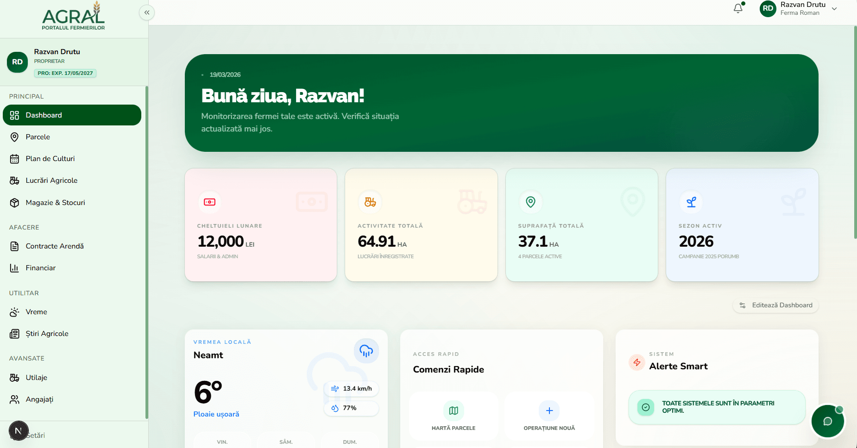Open Parcele in the sidebar
Image resolution: width=857 pixels, height=448 pixels.
(x=38, y=137)
